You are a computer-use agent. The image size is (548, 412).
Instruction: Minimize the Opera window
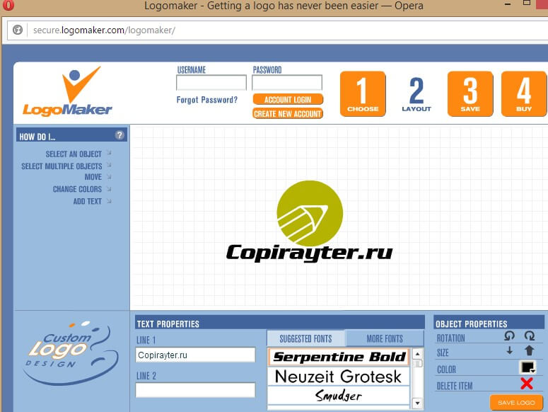pyautogui.click(x=508, y=4)
